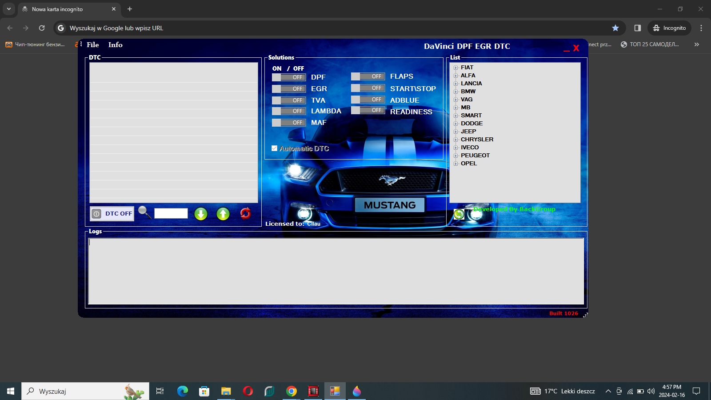This screenshot has width=711, height=400.
Task: Toggle the DPF solution switch
Action: 289,77
